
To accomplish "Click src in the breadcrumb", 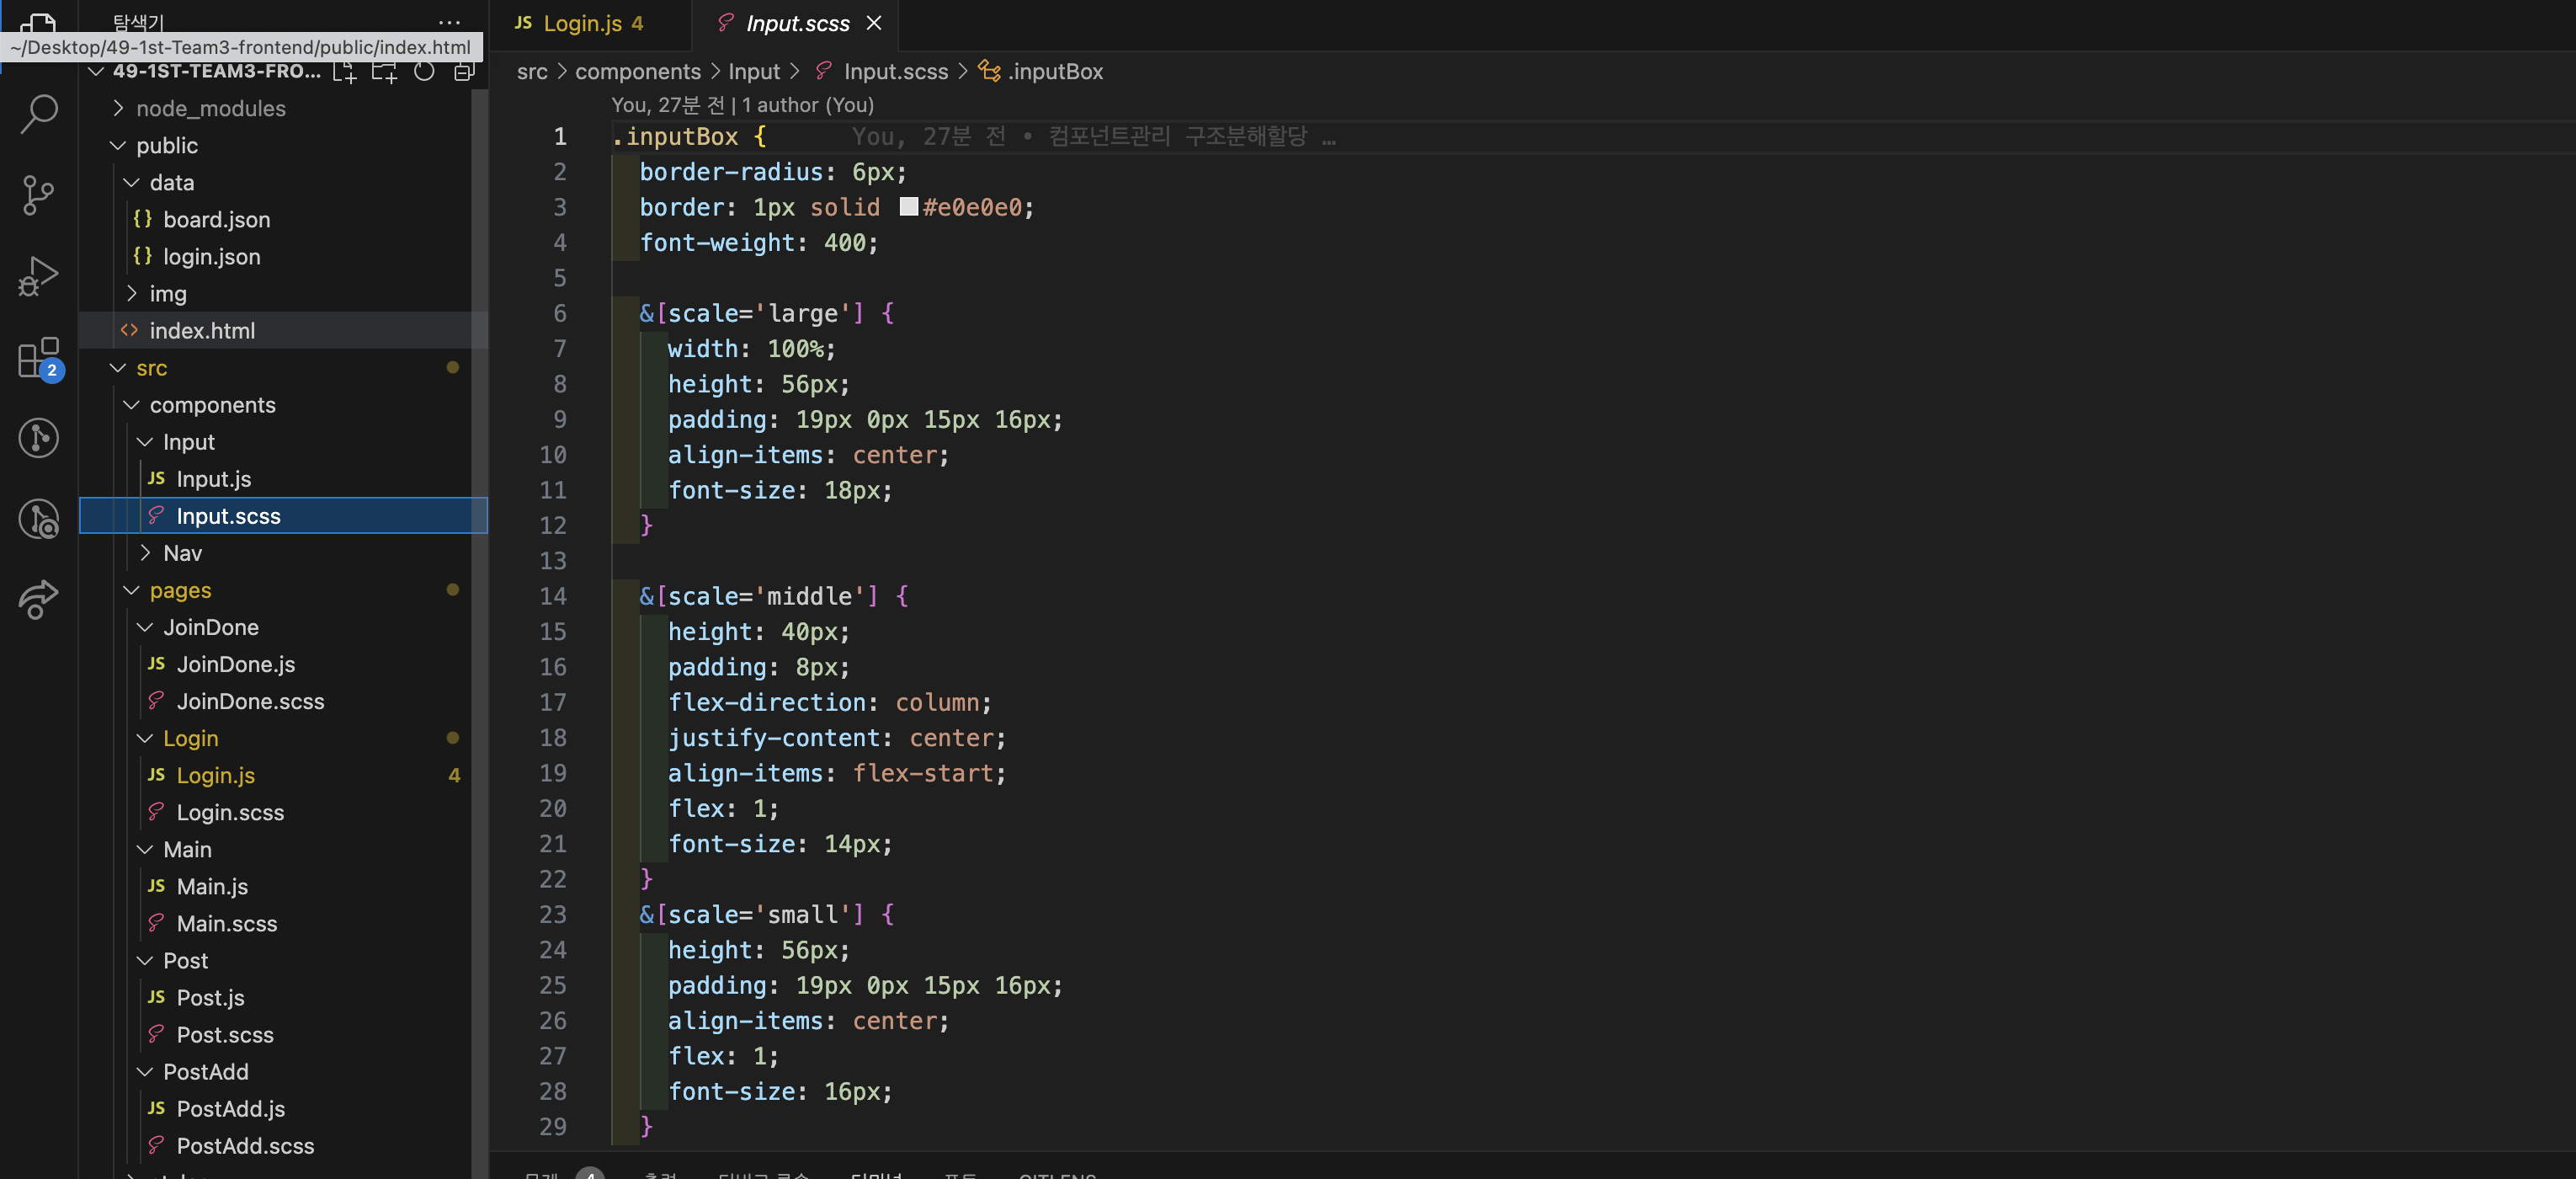I will (x=532, y=71).
